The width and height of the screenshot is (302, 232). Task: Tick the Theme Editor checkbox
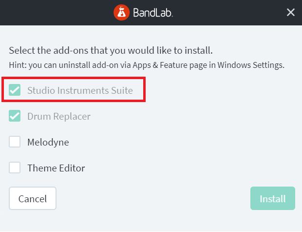(15, 168)
